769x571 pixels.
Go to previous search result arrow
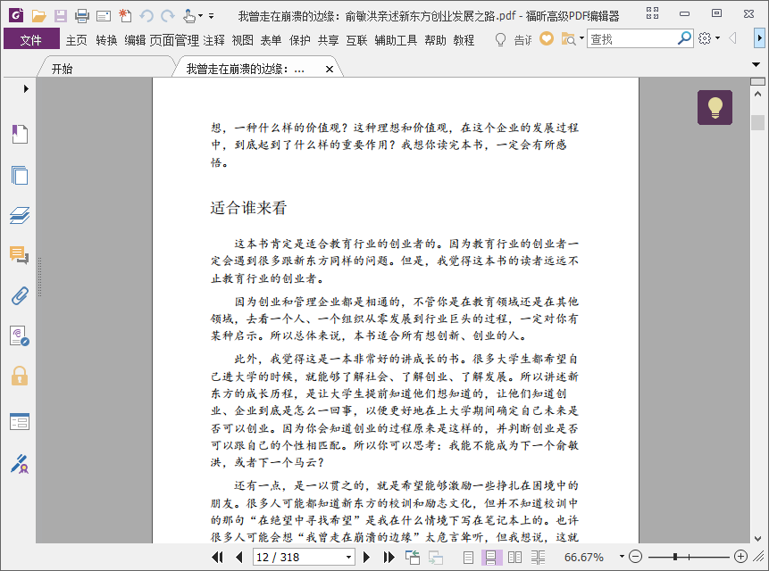coord(733,38)
